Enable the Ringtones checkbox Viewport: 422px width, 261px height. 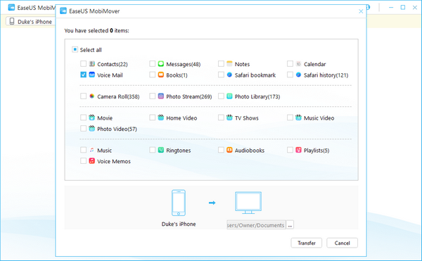152,150
